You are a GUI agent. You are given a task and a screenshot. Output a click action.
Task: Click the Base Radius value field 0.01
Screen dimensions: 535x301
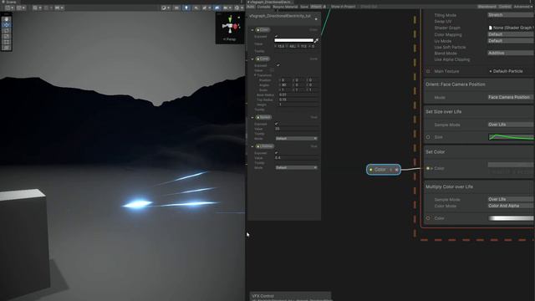pos(298,94)
